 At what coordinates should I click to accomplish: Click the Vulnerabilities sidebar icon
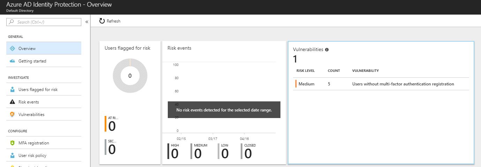(12, 115)
